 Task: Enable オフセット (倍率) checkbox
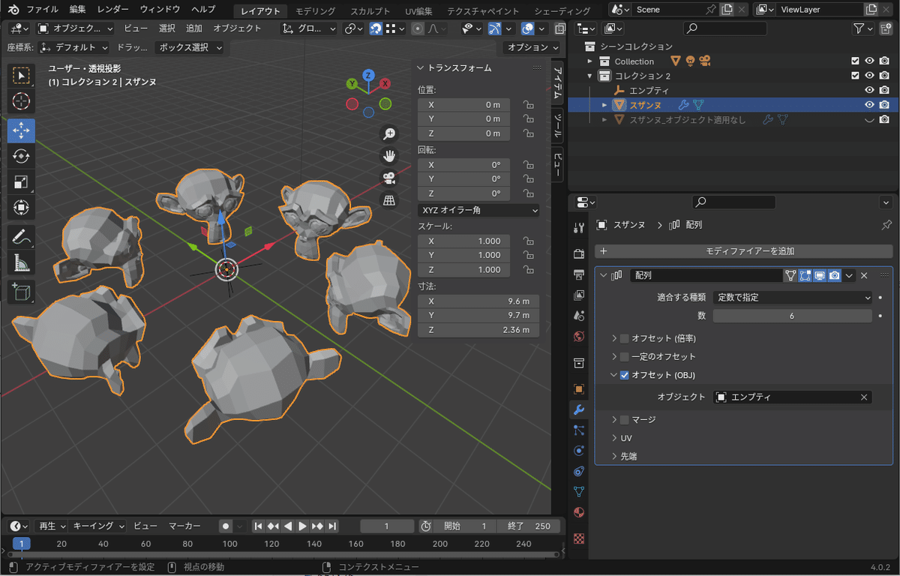[624, 338]
